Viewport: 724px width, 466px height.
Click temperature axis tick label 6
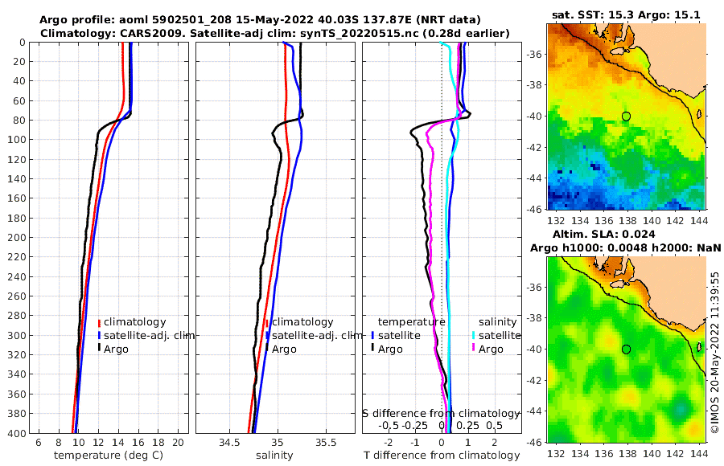click(x=39, y=443)
